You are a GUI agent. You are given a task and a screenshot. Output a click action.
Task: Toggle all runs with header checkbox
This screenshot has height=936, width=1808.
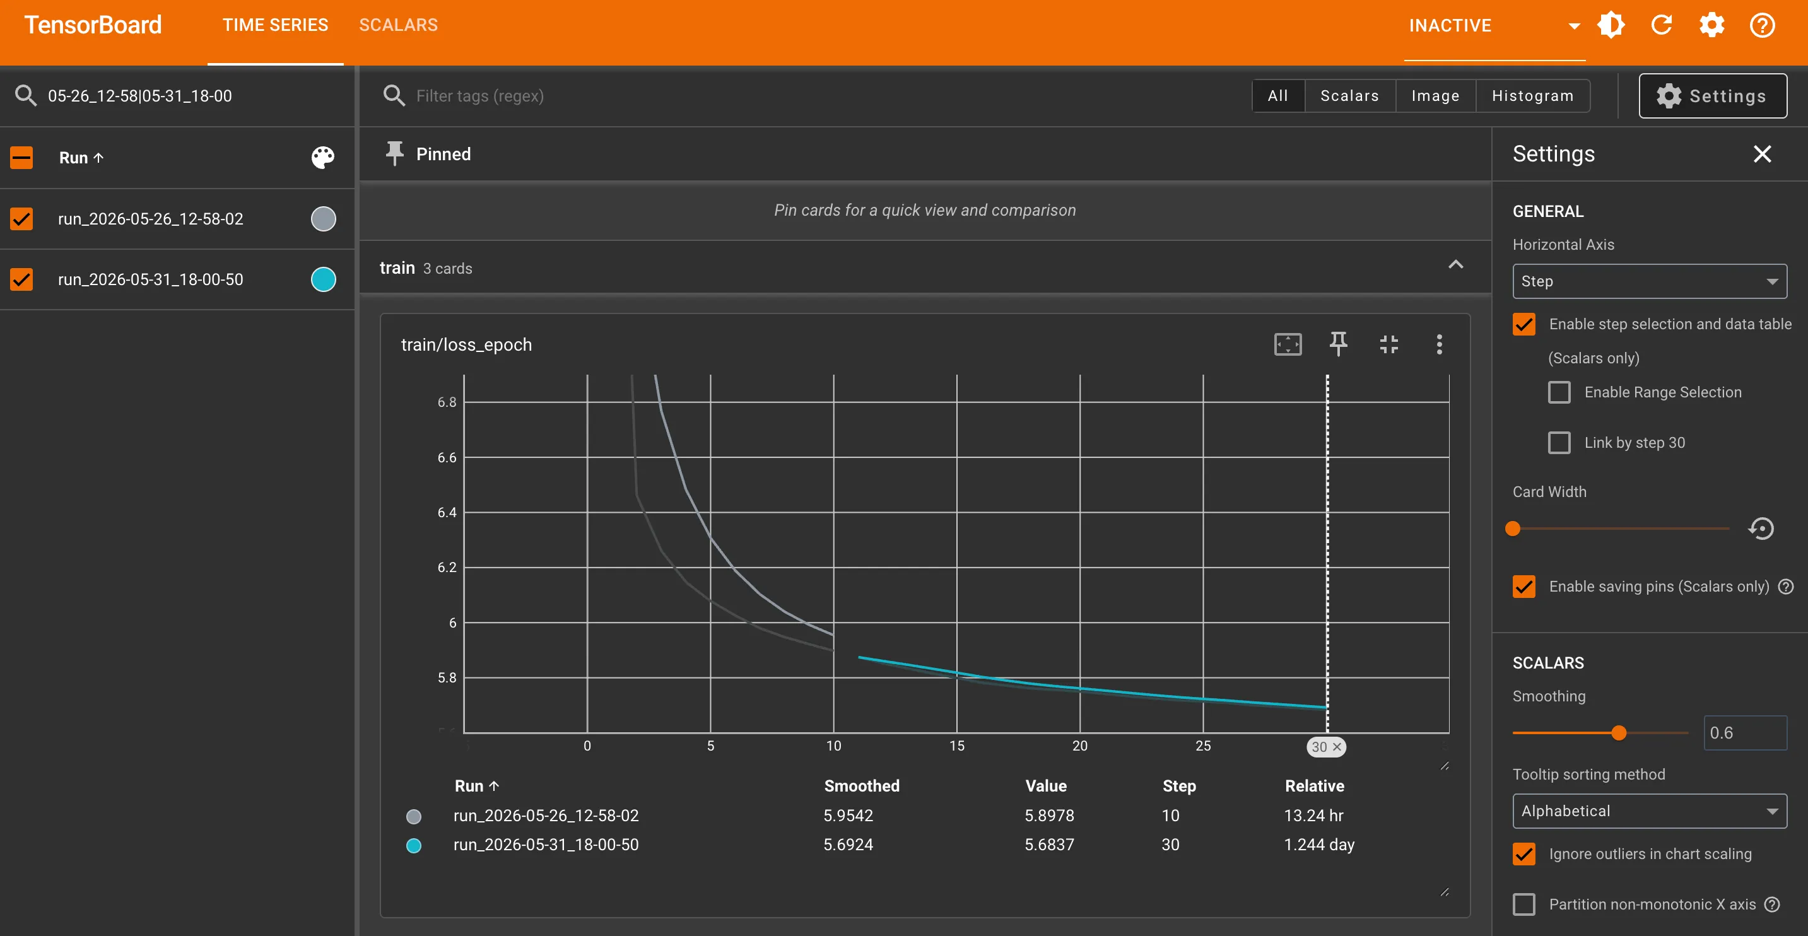coord(21,157)
